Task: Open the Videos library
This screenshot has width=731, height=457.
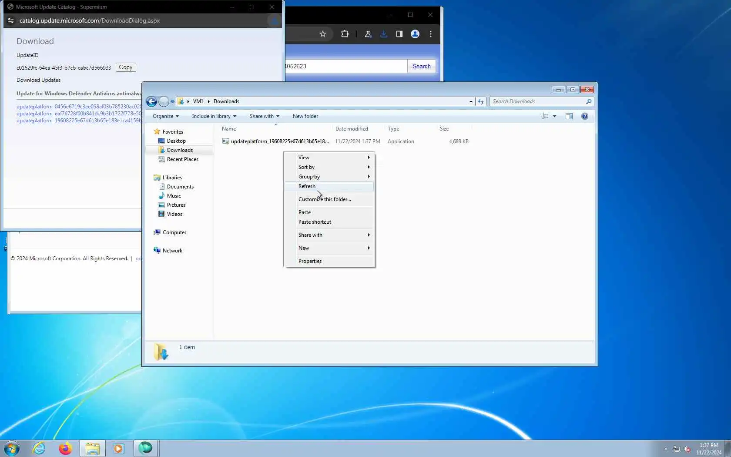Action: point(174,214)
